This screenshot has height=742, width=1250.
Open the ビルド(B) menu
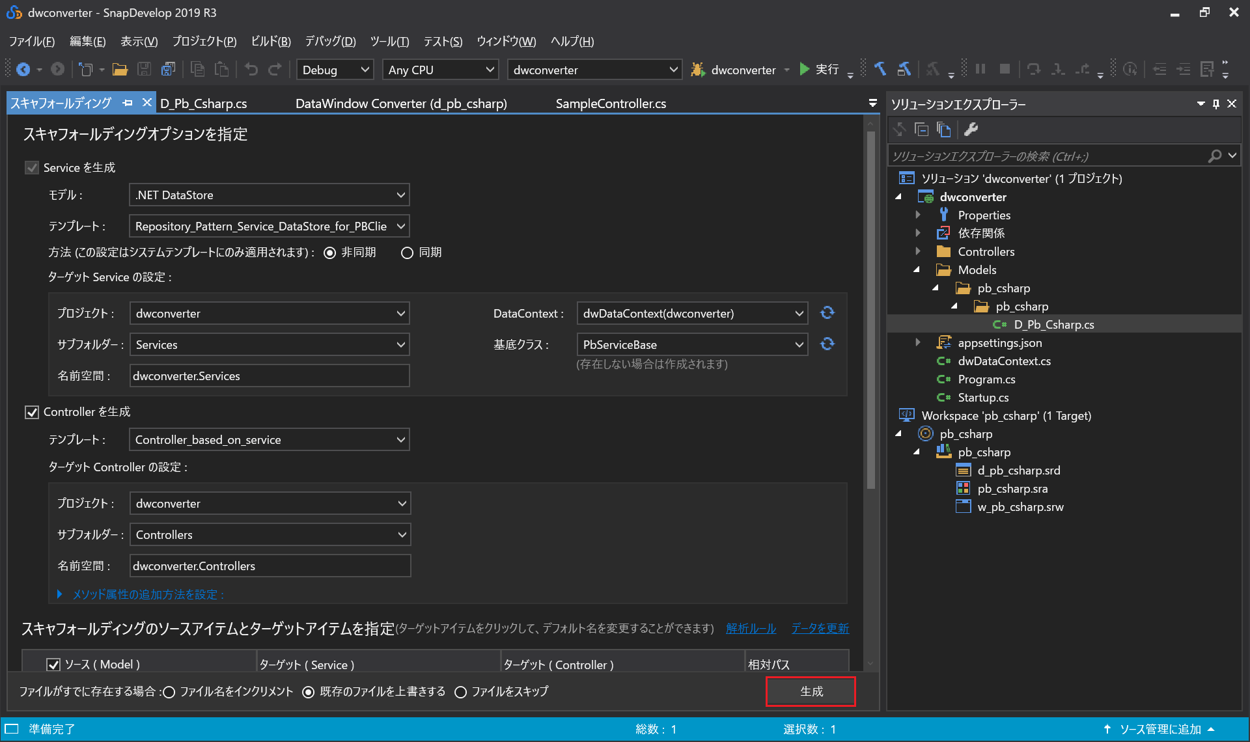[271, 42]
